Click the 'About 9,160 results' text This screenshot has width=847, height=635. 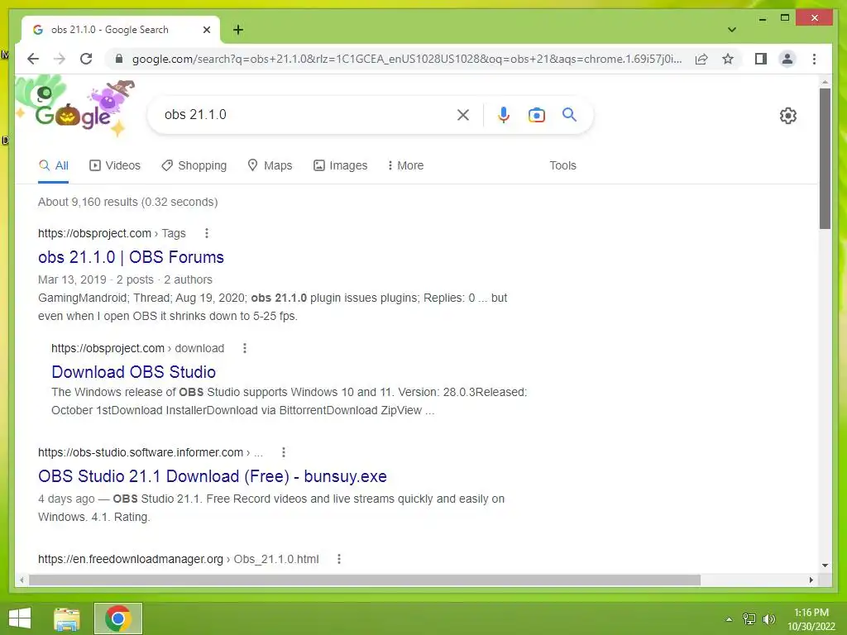tap(128, 202)
